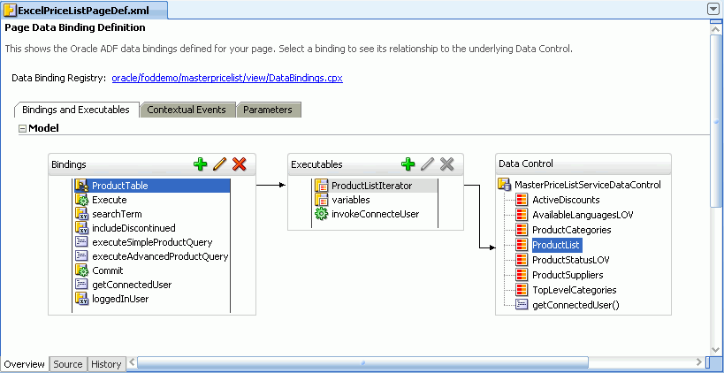Select the ExcelPriceListPageDef.xml editor tab
The width and height of the screenshot is (724, 373).
[84, 10]
